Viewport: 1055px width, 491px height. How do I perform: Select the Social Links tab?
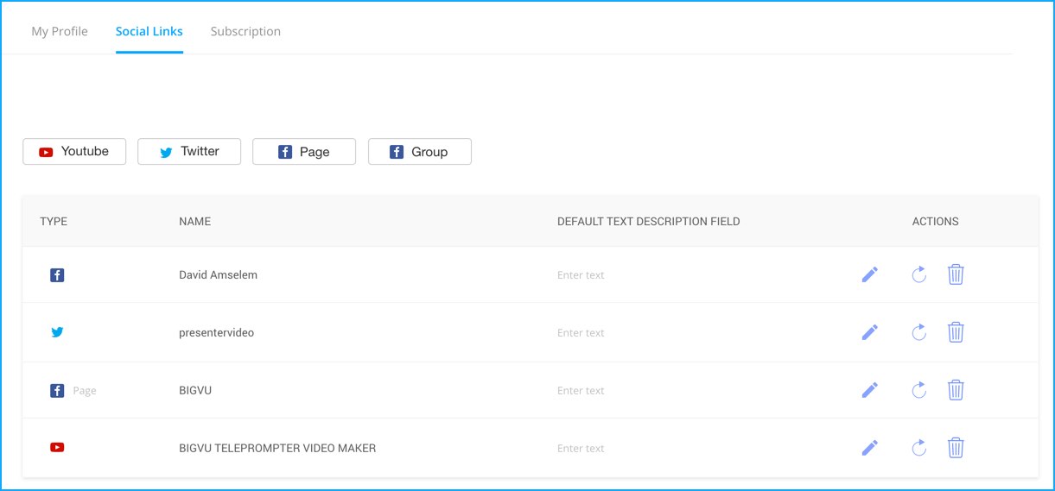pyautogui.click(x=149, y=31)
